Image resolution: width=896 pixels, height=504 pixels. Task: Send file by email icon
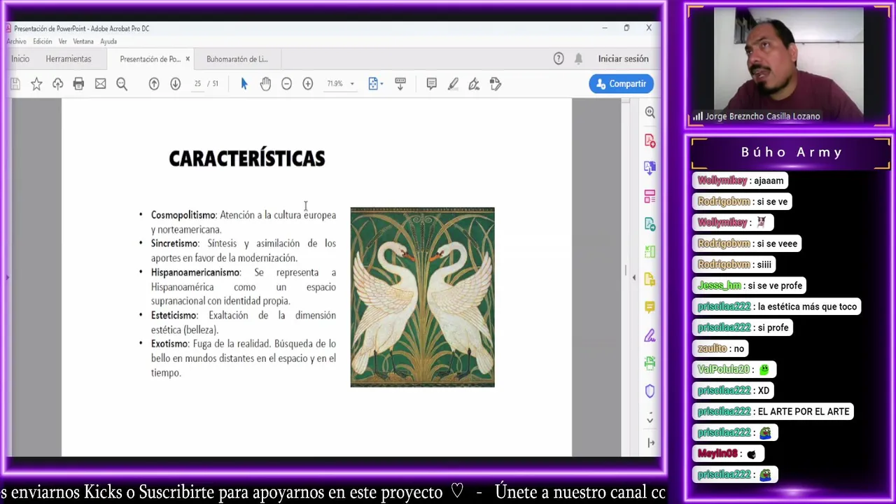[100, 84]
